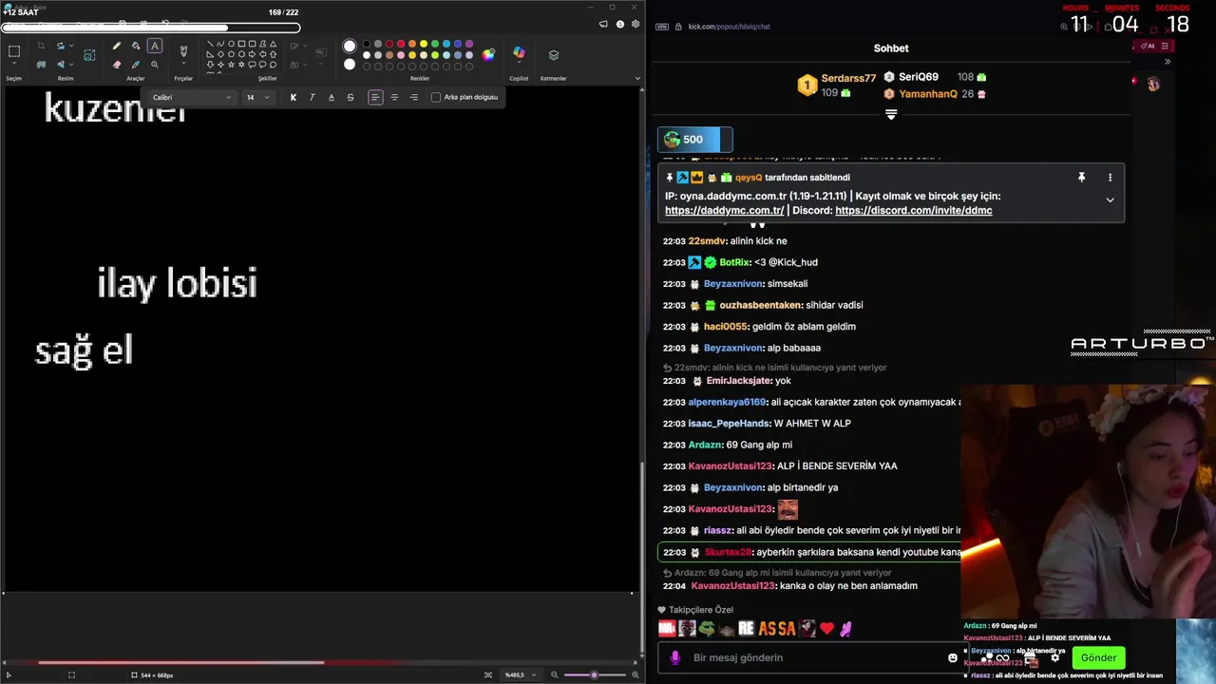Apply Italic formatting to the text
Viewport: 1216px width, 684px height.
click(x=313, y=97)
